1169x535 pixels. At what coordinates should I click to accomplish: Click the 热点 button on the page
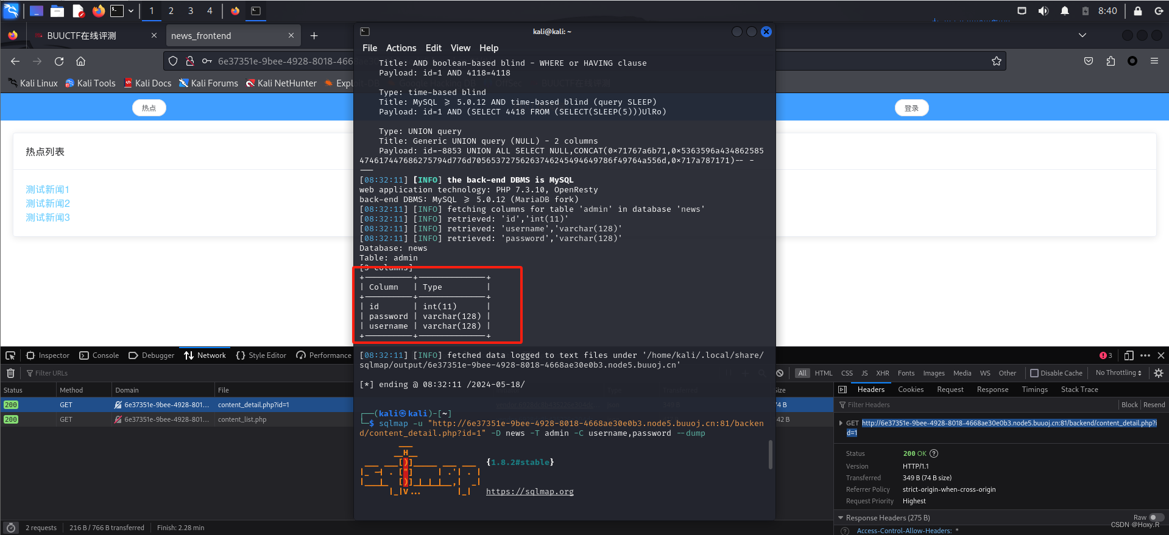[x=149, y=108]
